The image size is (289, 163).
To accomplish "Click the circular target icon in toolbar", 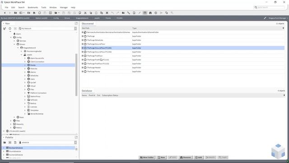I will tap(156, 13).
